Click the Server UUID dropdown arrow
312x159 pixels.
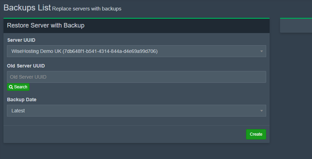click(x=261, y=51)
